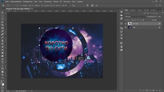Switch to the «История» tab

click(x=153, y=10)
